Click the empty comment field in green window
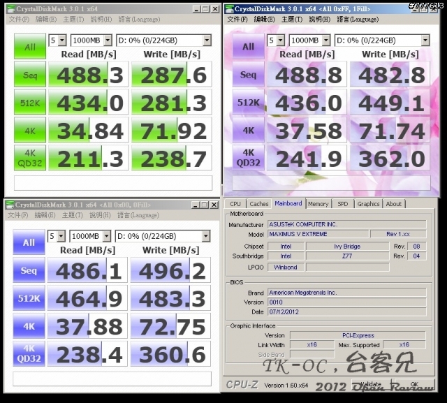 pos(113,183)
